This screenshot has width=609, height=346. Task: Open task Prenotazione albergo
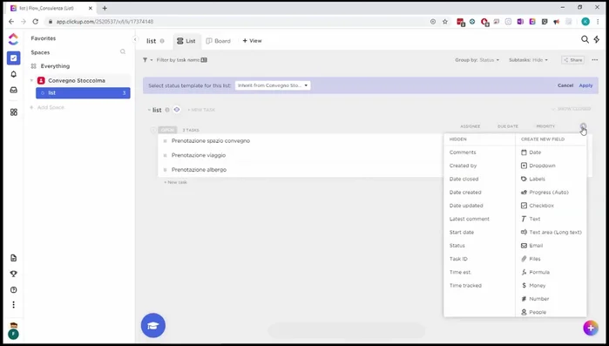coord(199,170)
